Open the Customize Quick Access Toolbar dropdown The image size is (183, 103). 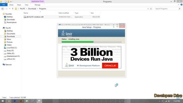point(11,2)
